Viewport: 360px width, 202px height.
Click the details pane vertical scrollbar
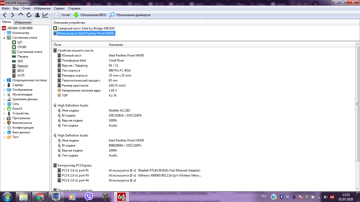point(357,104)
